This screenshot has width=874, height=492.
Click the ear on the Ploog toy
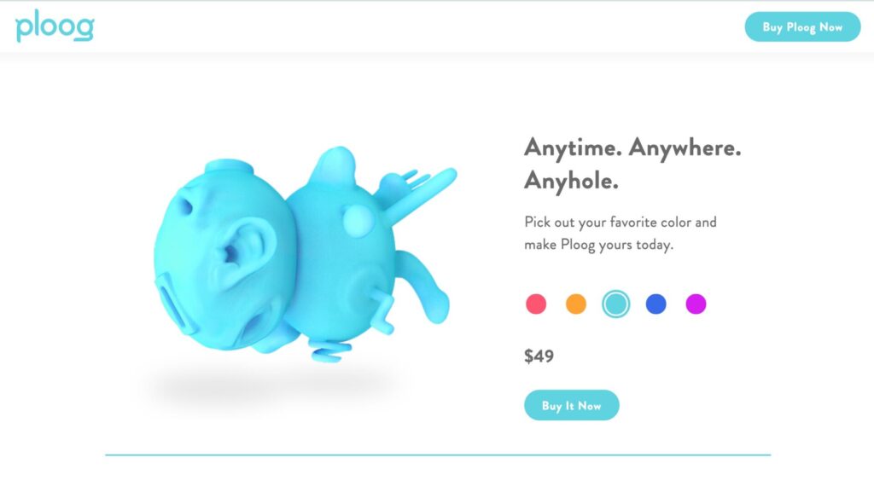pos(242,251)
